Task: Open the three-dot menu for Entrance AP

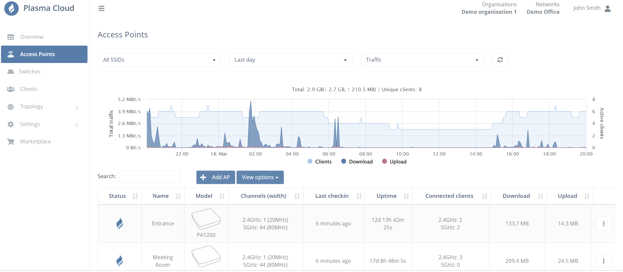Action: coord(604,224)
